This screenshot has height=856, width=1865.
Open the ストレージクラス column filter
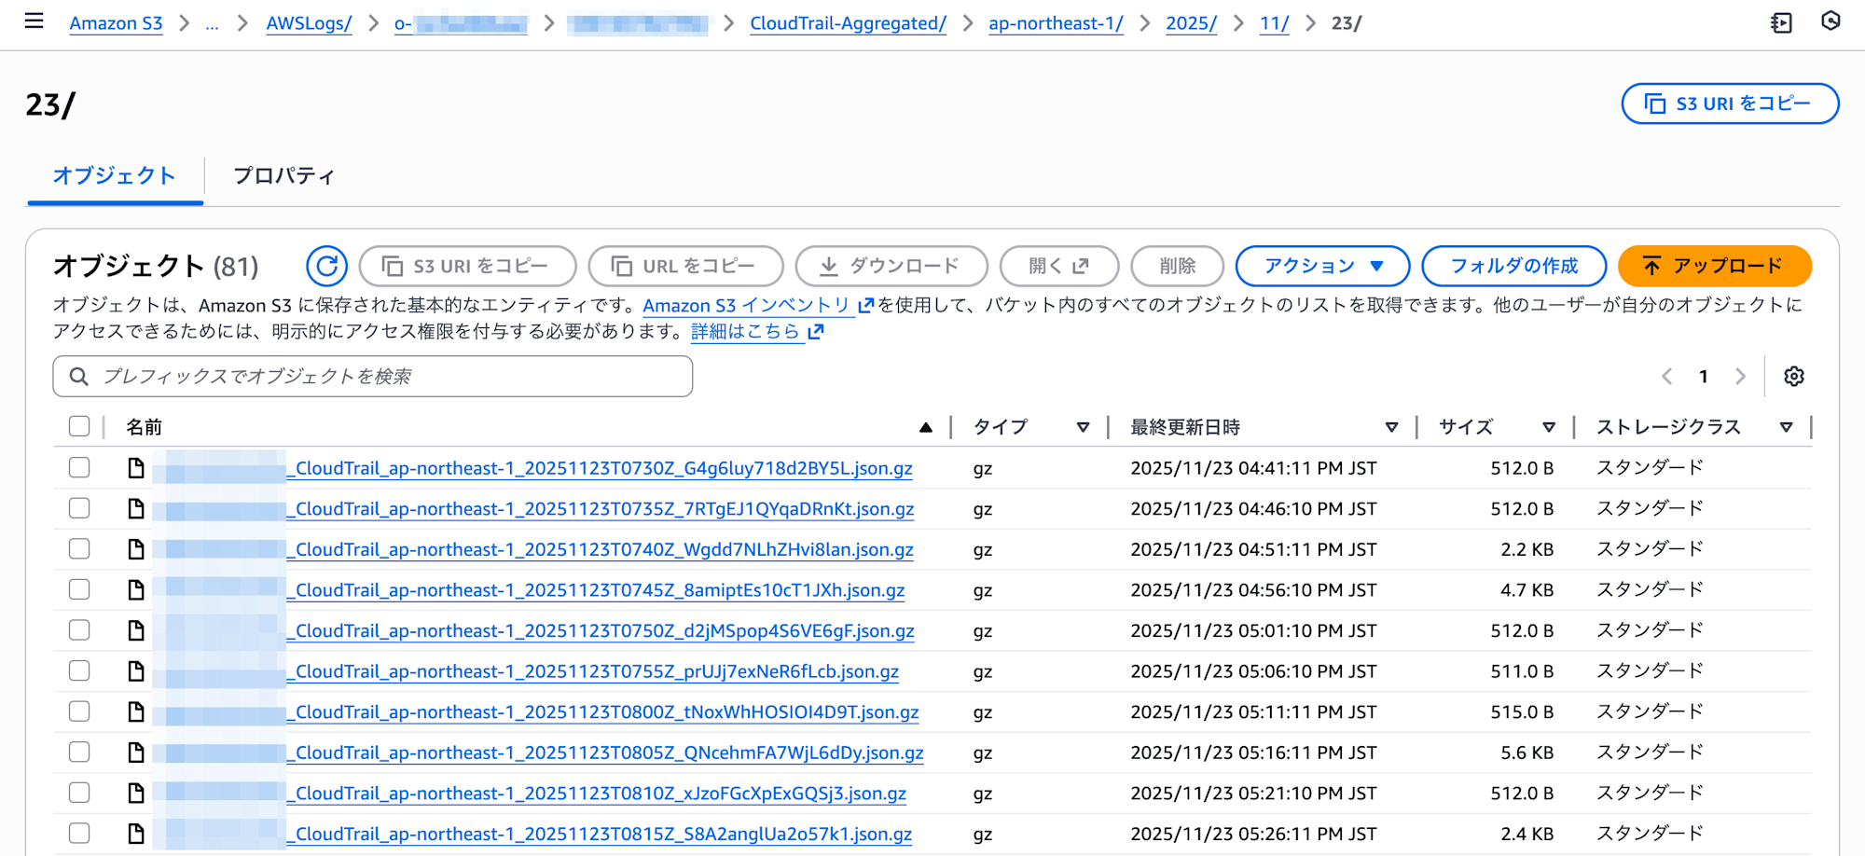[1788, 427]
